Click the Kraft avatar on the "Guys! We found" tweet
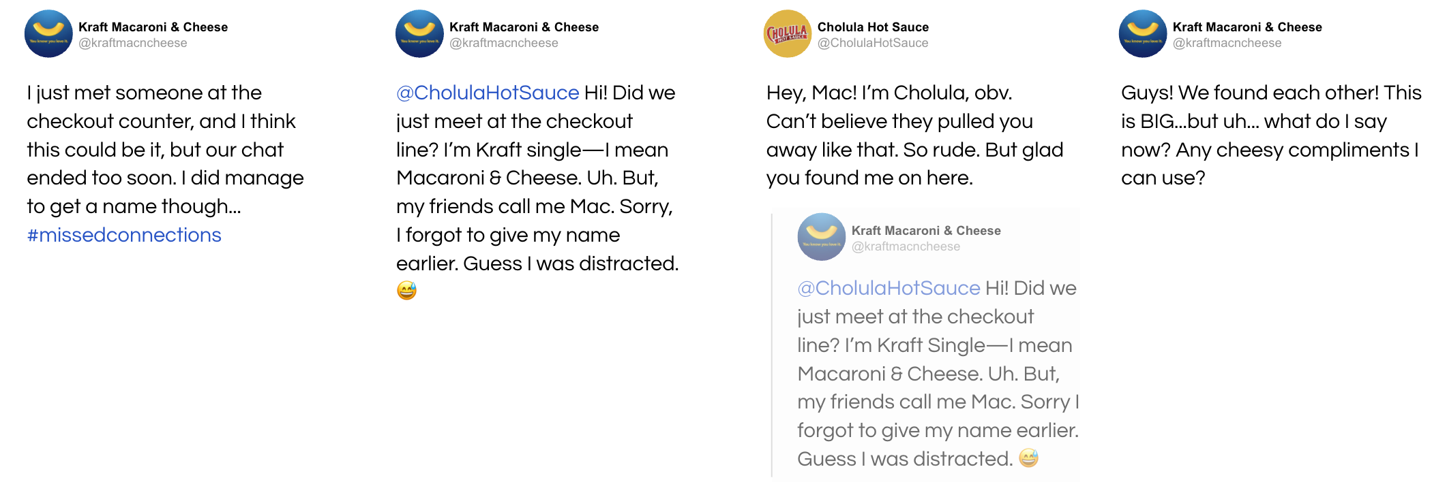The image size is (1432, 482). point(1143,33)
